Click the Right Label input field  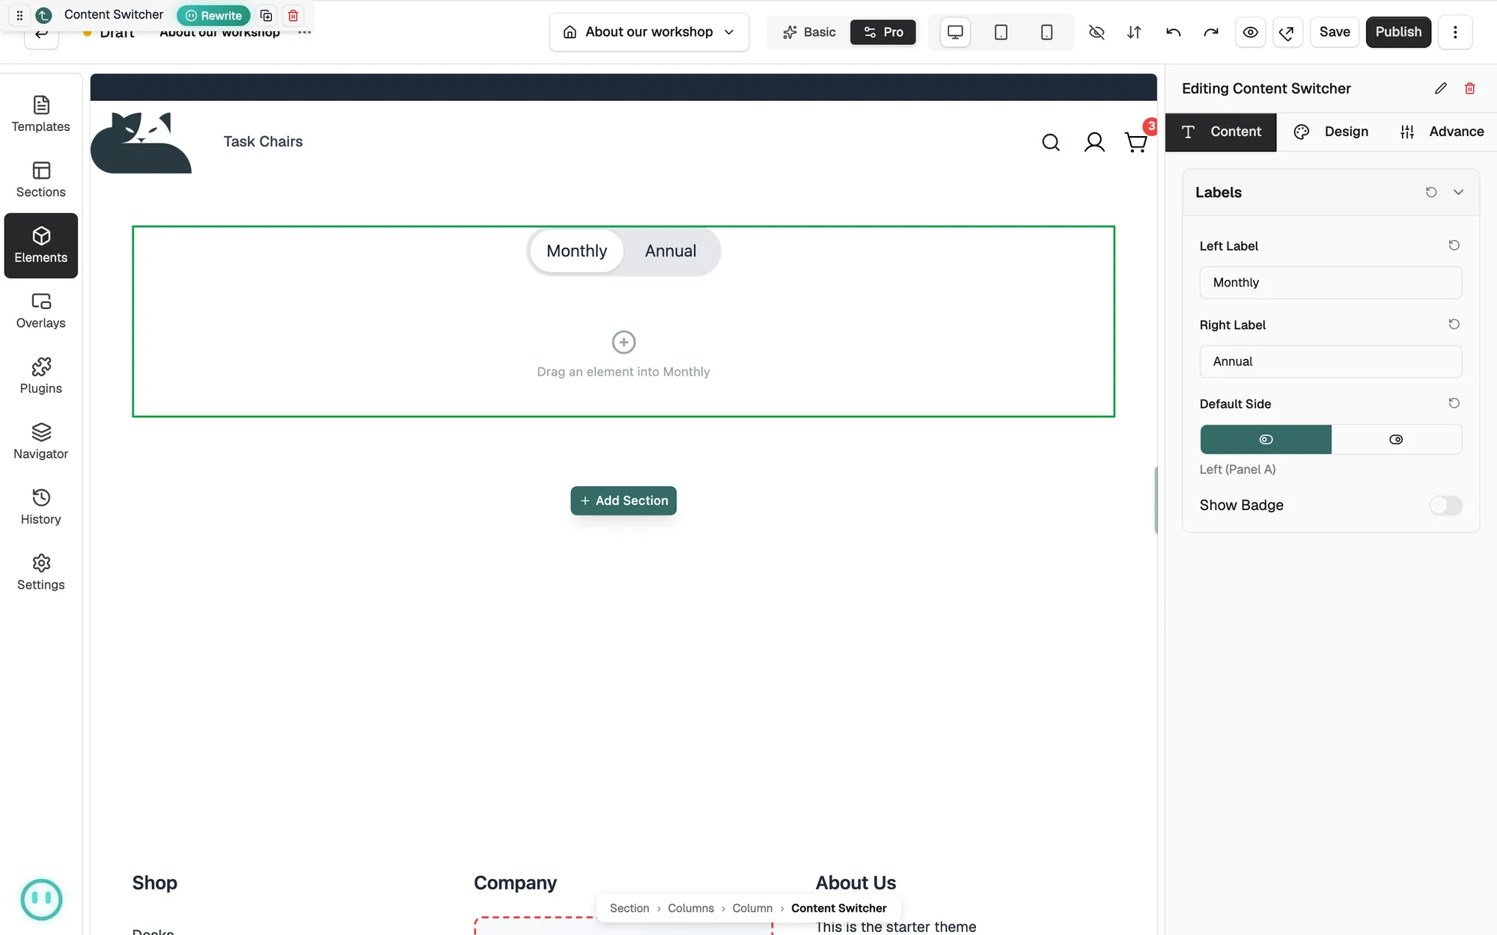click(1331, 362)
